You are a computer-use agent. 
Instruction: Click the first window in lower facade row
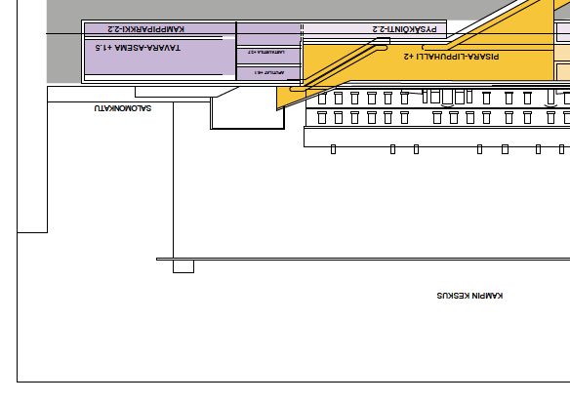point(322,118)
